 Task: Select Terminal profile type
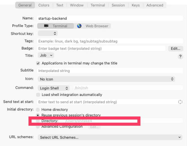tap(56, 26)
